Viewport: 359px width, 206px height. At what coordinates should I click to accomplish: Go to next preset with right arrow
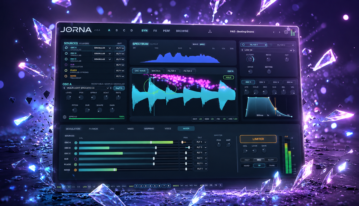point(280,32)
